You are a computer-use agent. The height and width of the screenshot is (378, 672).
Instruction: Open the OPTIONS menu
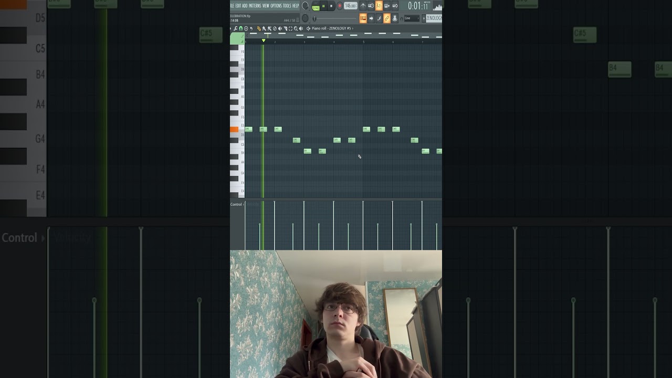click(x=276, y=6)
